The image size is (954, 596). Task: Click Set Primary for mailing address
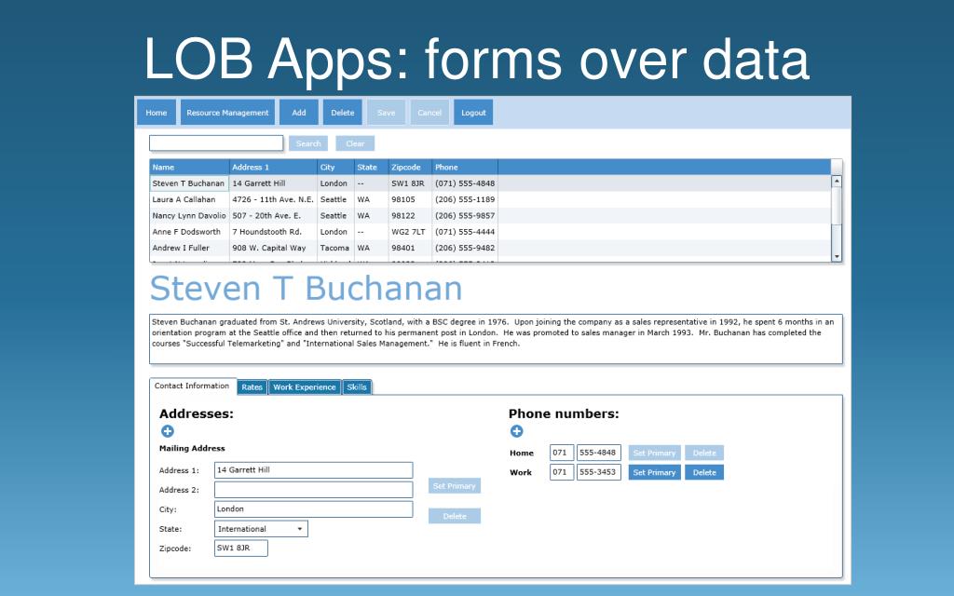(x=455, y=486)
